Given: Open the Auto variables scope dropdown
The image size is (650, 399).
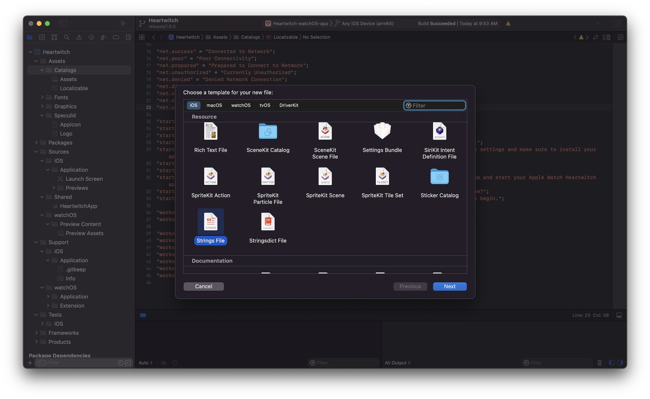Looking at the screenshot, I should (x=146, y=363).
